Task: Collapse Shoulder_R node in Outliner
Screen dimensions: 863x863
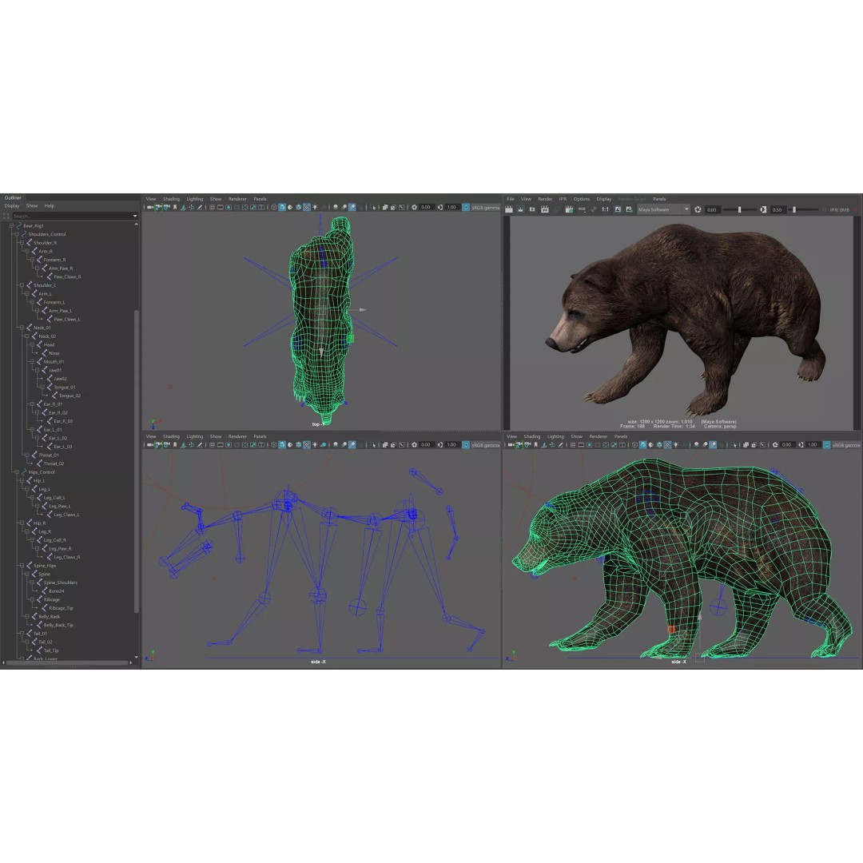Action: pos(22,243)
